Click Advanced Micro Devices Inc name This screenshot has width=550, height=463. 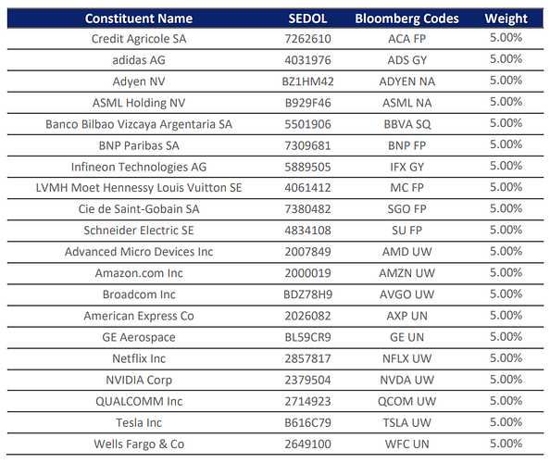tap(139, 252)
